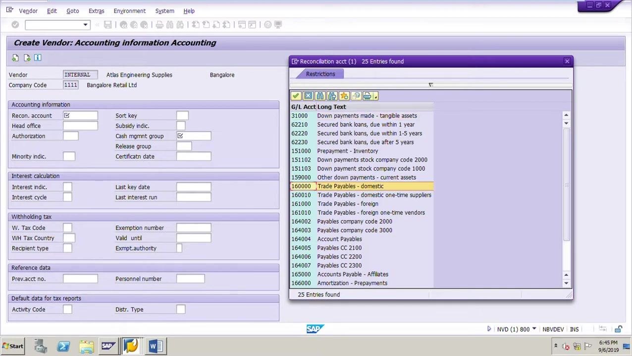The image size is (632, 356).
Task: Click the print icon in the popup toolbar
Action: click(x=367, y=96)
